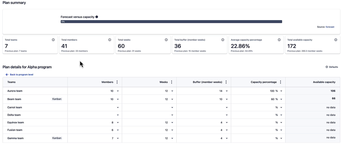Expand Equinox team Members dropdown
Viewport: 342px width, 144px height.
(x=118, y=123)
